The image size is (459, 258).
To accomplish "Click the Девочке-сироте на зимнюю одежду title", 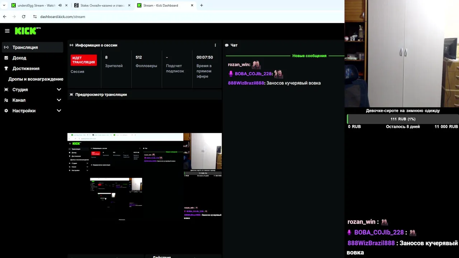I will click(403, 111).
